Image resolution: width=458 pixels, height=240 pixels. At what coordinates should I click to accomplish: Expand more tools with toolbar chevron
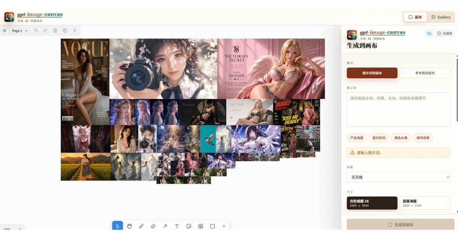[x=224, y=226]
